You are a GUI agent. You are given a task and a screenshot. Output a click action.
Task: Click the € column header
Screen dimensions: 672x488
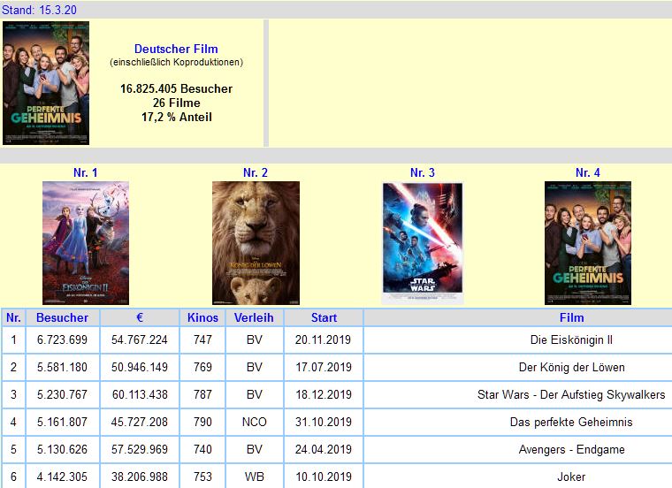pos(140,317)
